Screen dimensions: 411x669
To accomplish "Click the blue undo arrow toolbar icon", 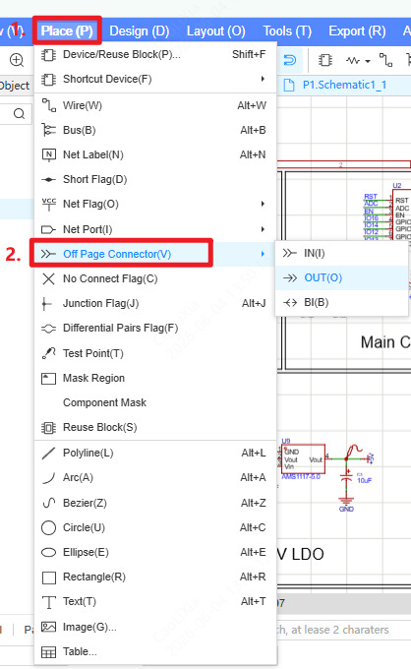I will point(290,60).
